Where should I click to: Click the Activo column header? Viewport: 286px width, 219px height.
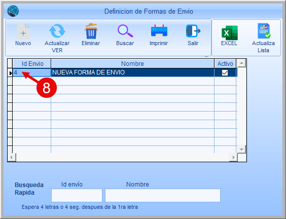[225, 64]
